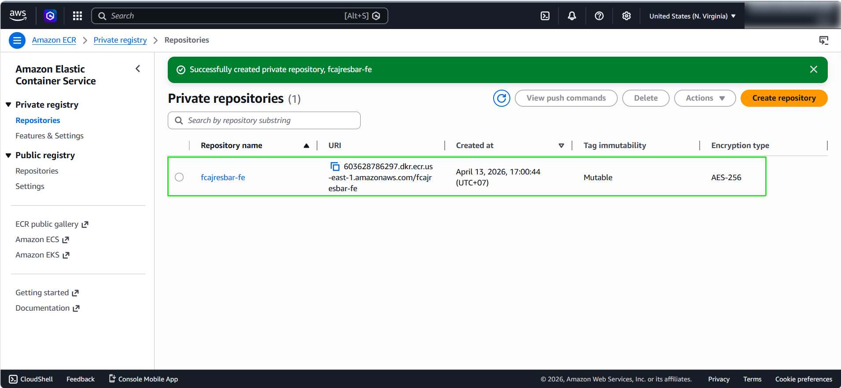841x388 pixels.
Task: Open Settings under Public registry
Action: (30, 186)
